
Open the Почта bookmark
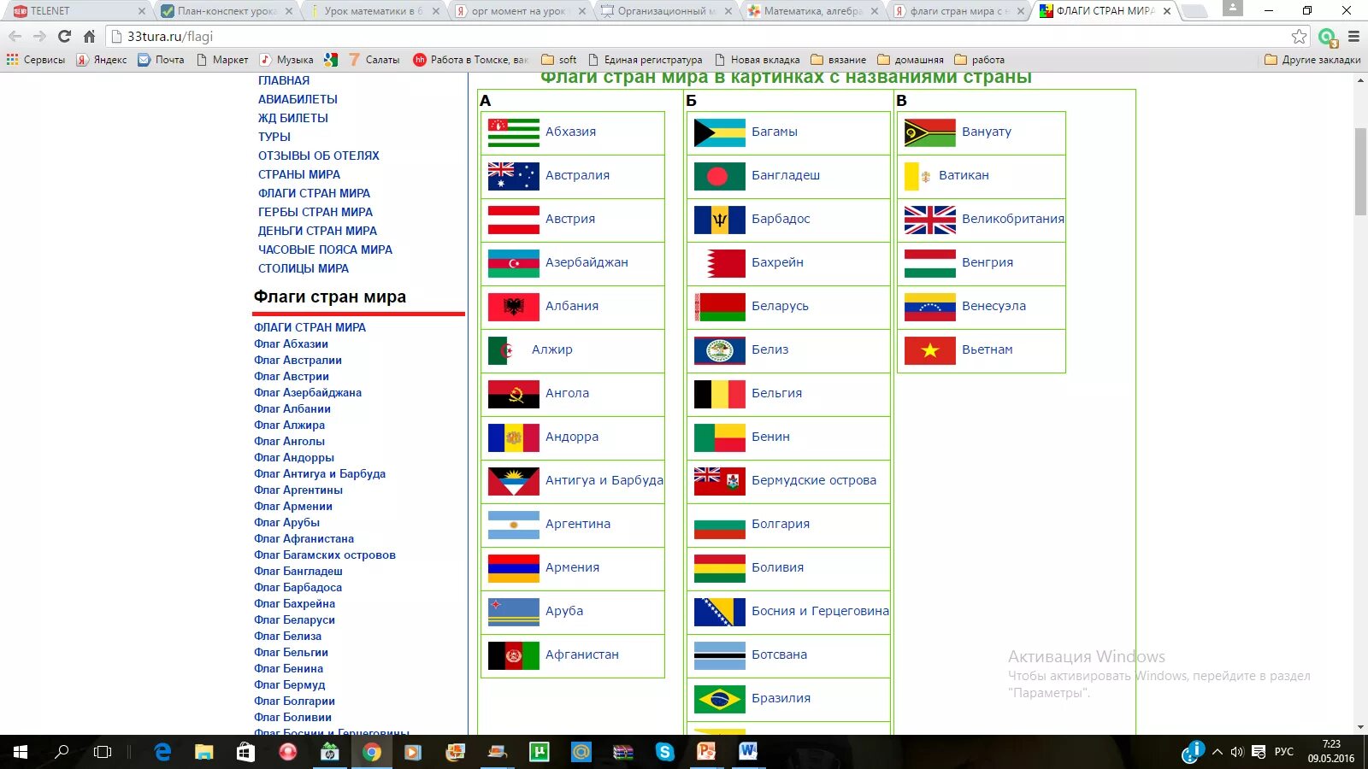[161, 60]
